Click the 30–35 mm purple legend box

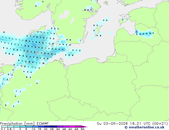tap(60, 127)
